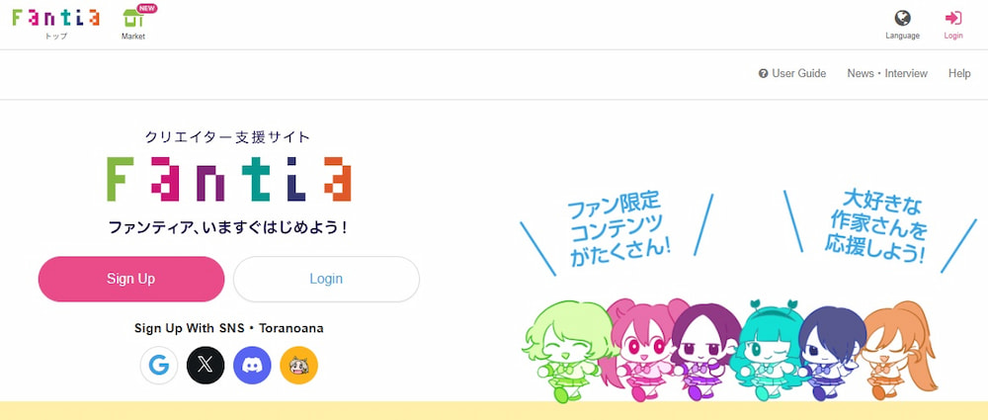Sign up with Toranoana icon
The width and height of the screenshot is (988, 420).
pyautogui.click(x=298, y=365)
